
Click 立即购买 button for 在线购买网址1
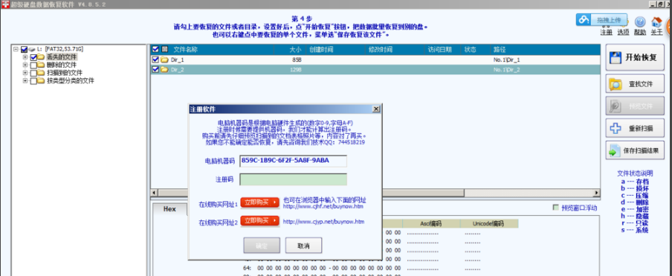pos(259,202)
